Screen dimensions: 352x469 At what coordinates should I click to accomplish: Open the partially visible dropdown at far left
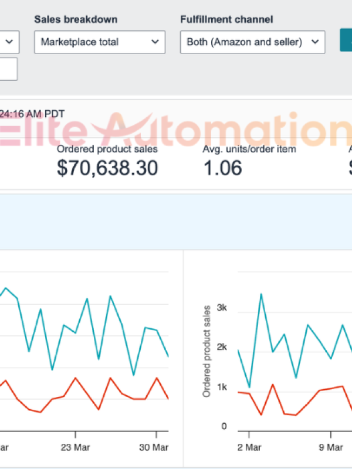(9, 42)
